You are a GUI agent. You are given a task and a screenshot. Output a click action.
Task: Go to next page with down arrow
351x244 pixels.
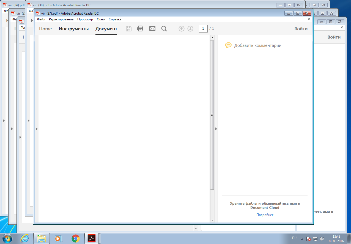(x=190, y=29)
